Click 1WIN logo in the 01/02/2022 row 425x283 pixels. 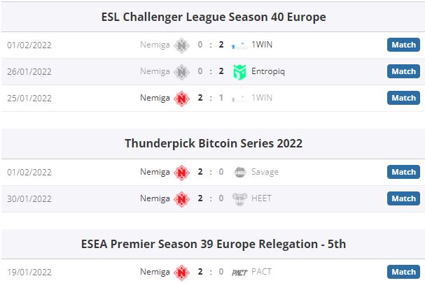pos(239,45)
